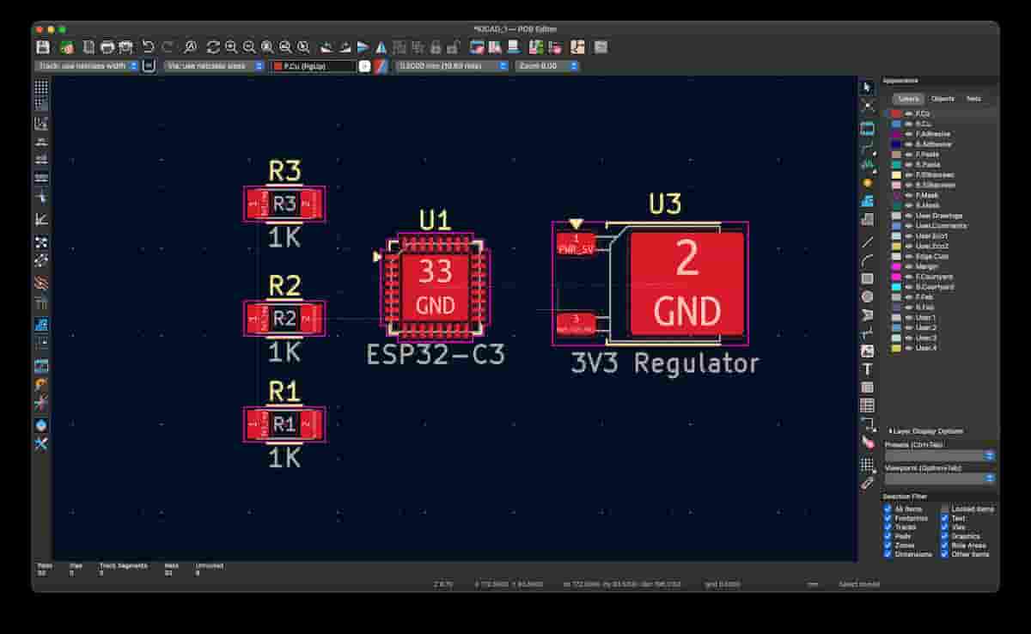This screenshot has width=1031, height=634.
Task: Select the Measure tool in right toolbar
Action: coord(868,482)
